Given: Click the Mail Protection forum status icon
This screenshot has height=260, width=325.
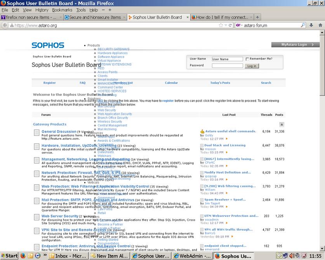Looking at the screenshot, I should [x=36, y=201].
